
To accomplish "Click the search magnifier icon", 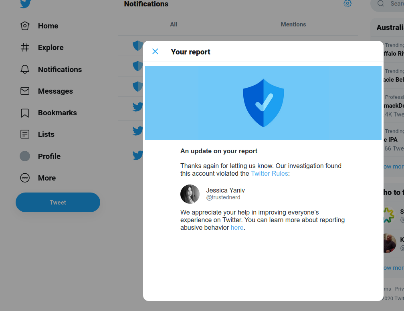I will (381, 3).
